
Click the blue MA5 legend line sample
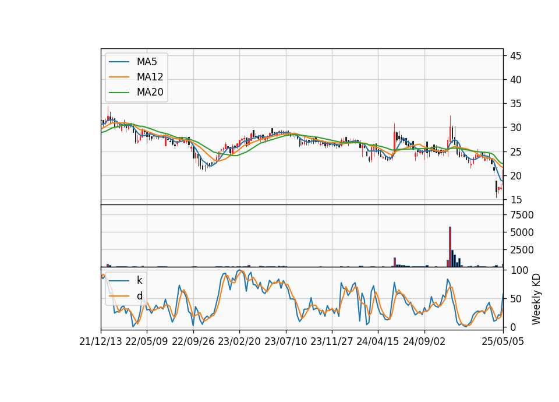point(119,62)
